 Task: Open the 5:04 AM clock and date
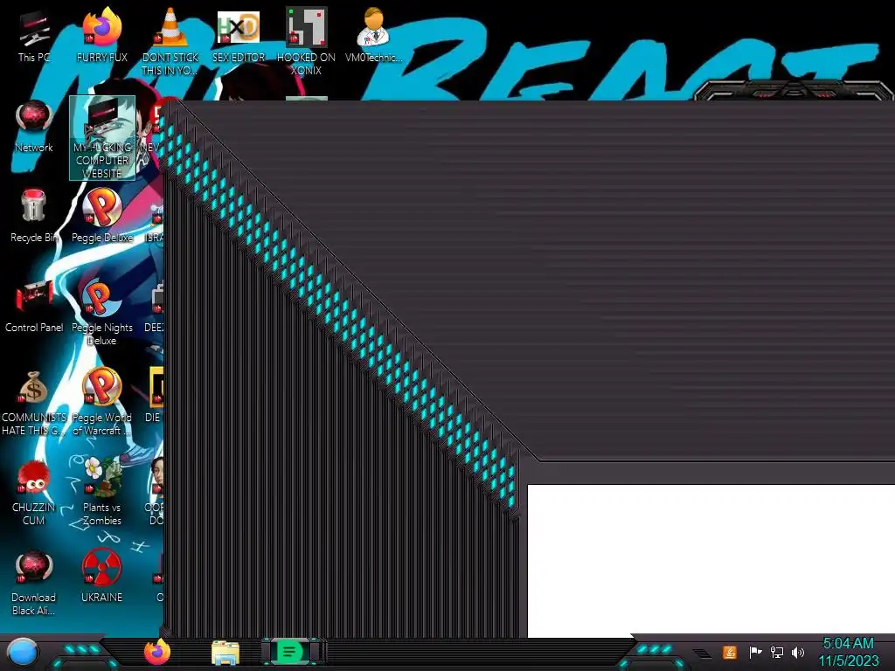pyautogui.click(x=849, y=652)
